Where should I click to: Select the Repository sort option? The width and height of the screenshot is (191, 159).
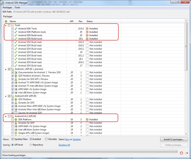[31, 145]
